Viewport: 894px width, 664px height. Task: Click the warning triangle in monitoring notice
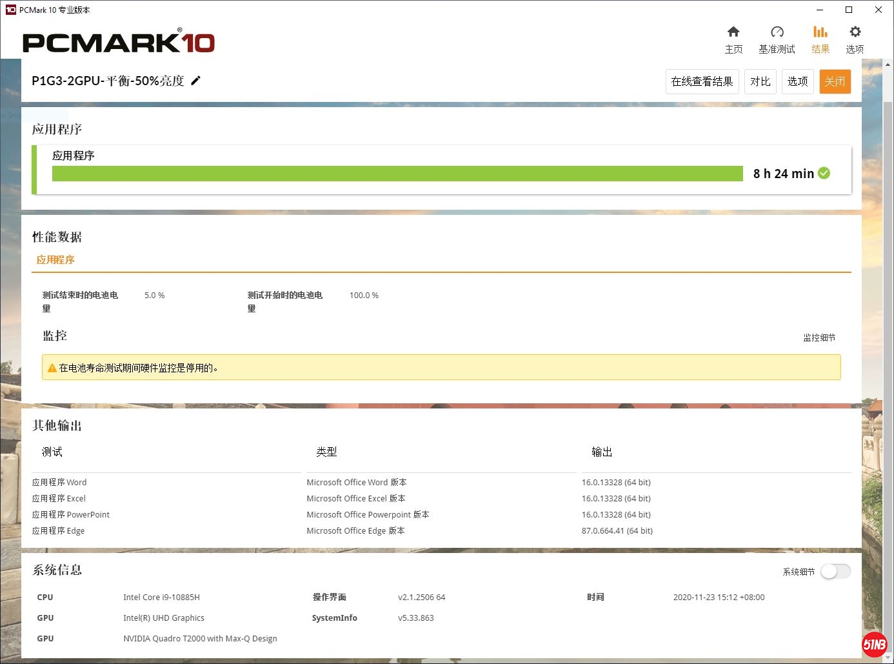point(52,368)
